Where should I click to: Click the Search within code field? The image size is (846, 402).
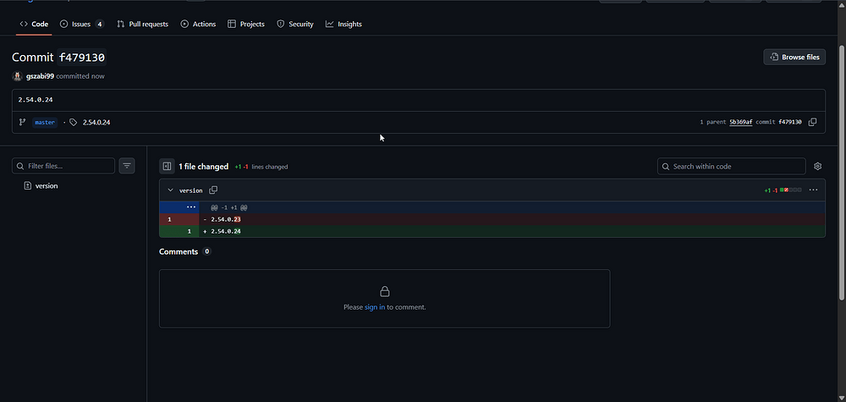(736, 167)
